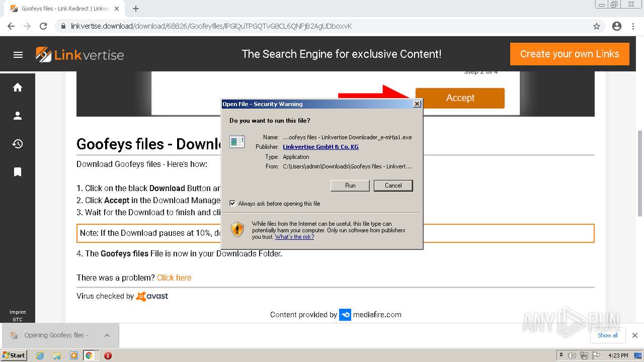Open the profile icon in sidebar
The image size is (644, 362).
[18, 116]
